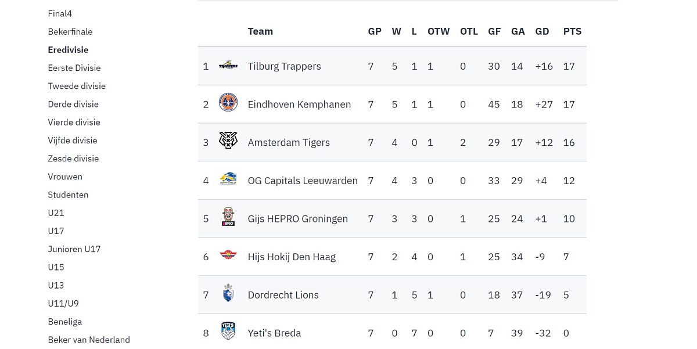Screen dimensions: 697x349
Task: Open the Beneliga page
Action: pyautogui.click(x=64, y=321)
